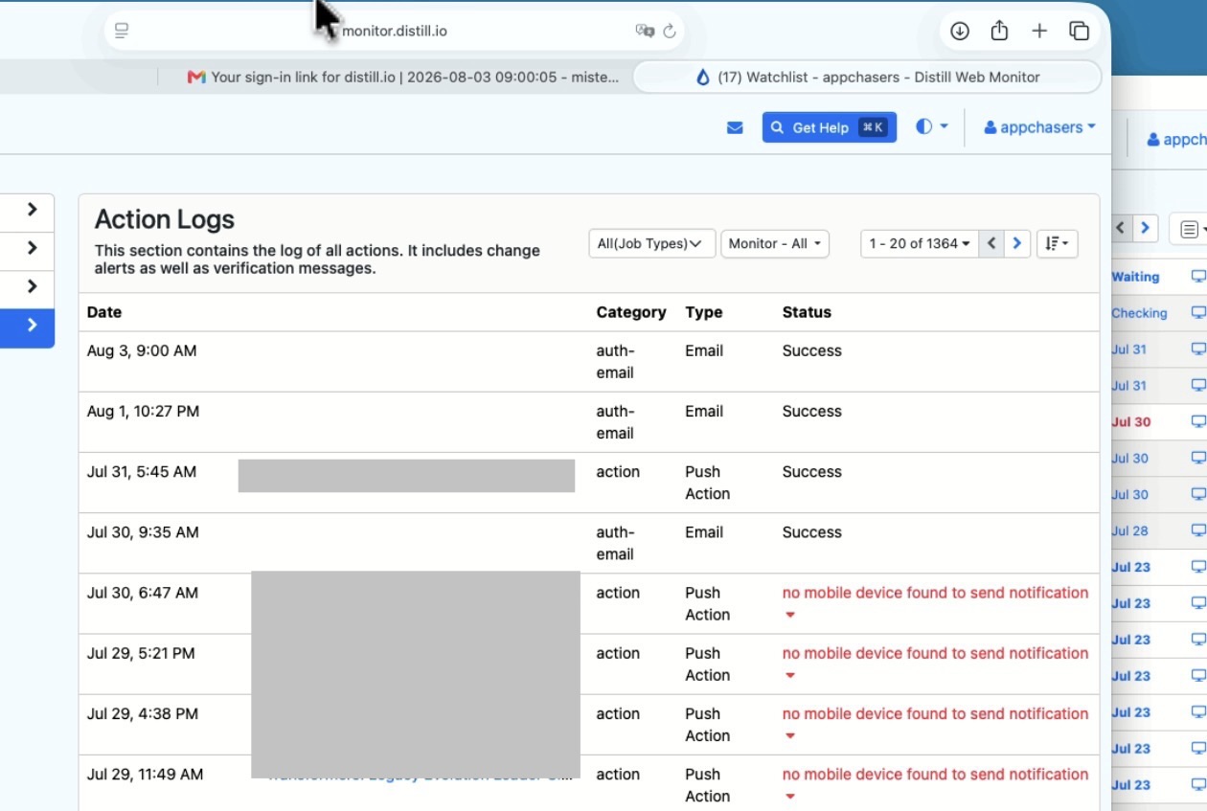Open the sort order dropdown
Image resolution: width=1207 pixels, height=811 pixels.
point(1058,243)
